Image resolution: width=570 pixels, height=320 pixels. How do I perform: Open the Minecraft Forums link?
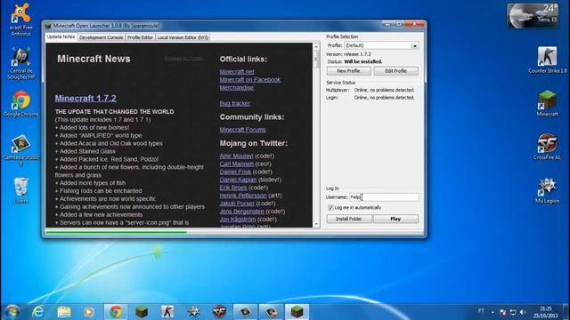242,130
